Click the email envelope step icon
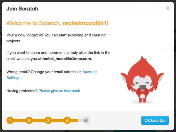 click(x=86, y=120)
